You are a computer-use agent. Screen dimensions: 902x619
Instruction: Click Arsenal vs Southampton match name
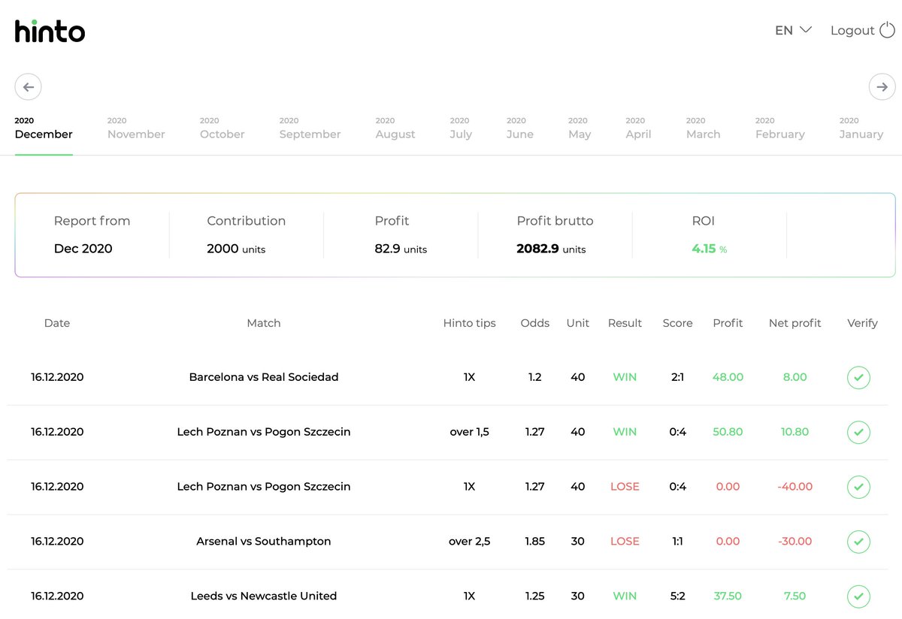[x=264, y=542]
